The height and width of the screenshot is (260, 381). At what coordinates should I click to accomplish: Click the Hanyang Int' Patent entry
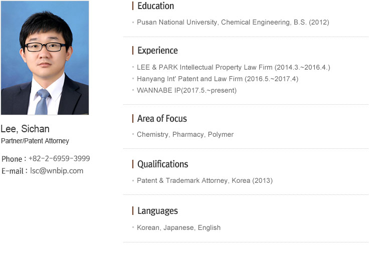pyautogui.click(x=218, y=79)
